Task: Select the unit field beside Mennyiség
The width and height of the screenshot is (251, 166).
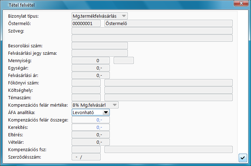Action: pos(124,60)
